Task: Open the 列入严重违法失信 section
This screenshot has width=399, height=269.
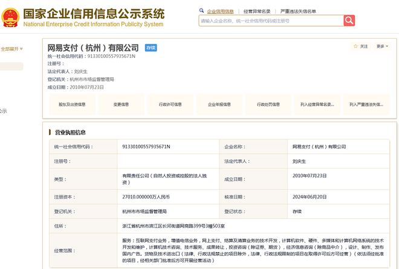Action: tap(366, 104)
